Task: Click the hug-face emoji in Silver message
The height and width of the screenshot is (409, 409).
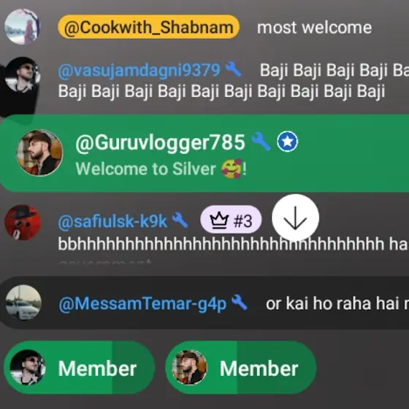Action: pos(232,169)
